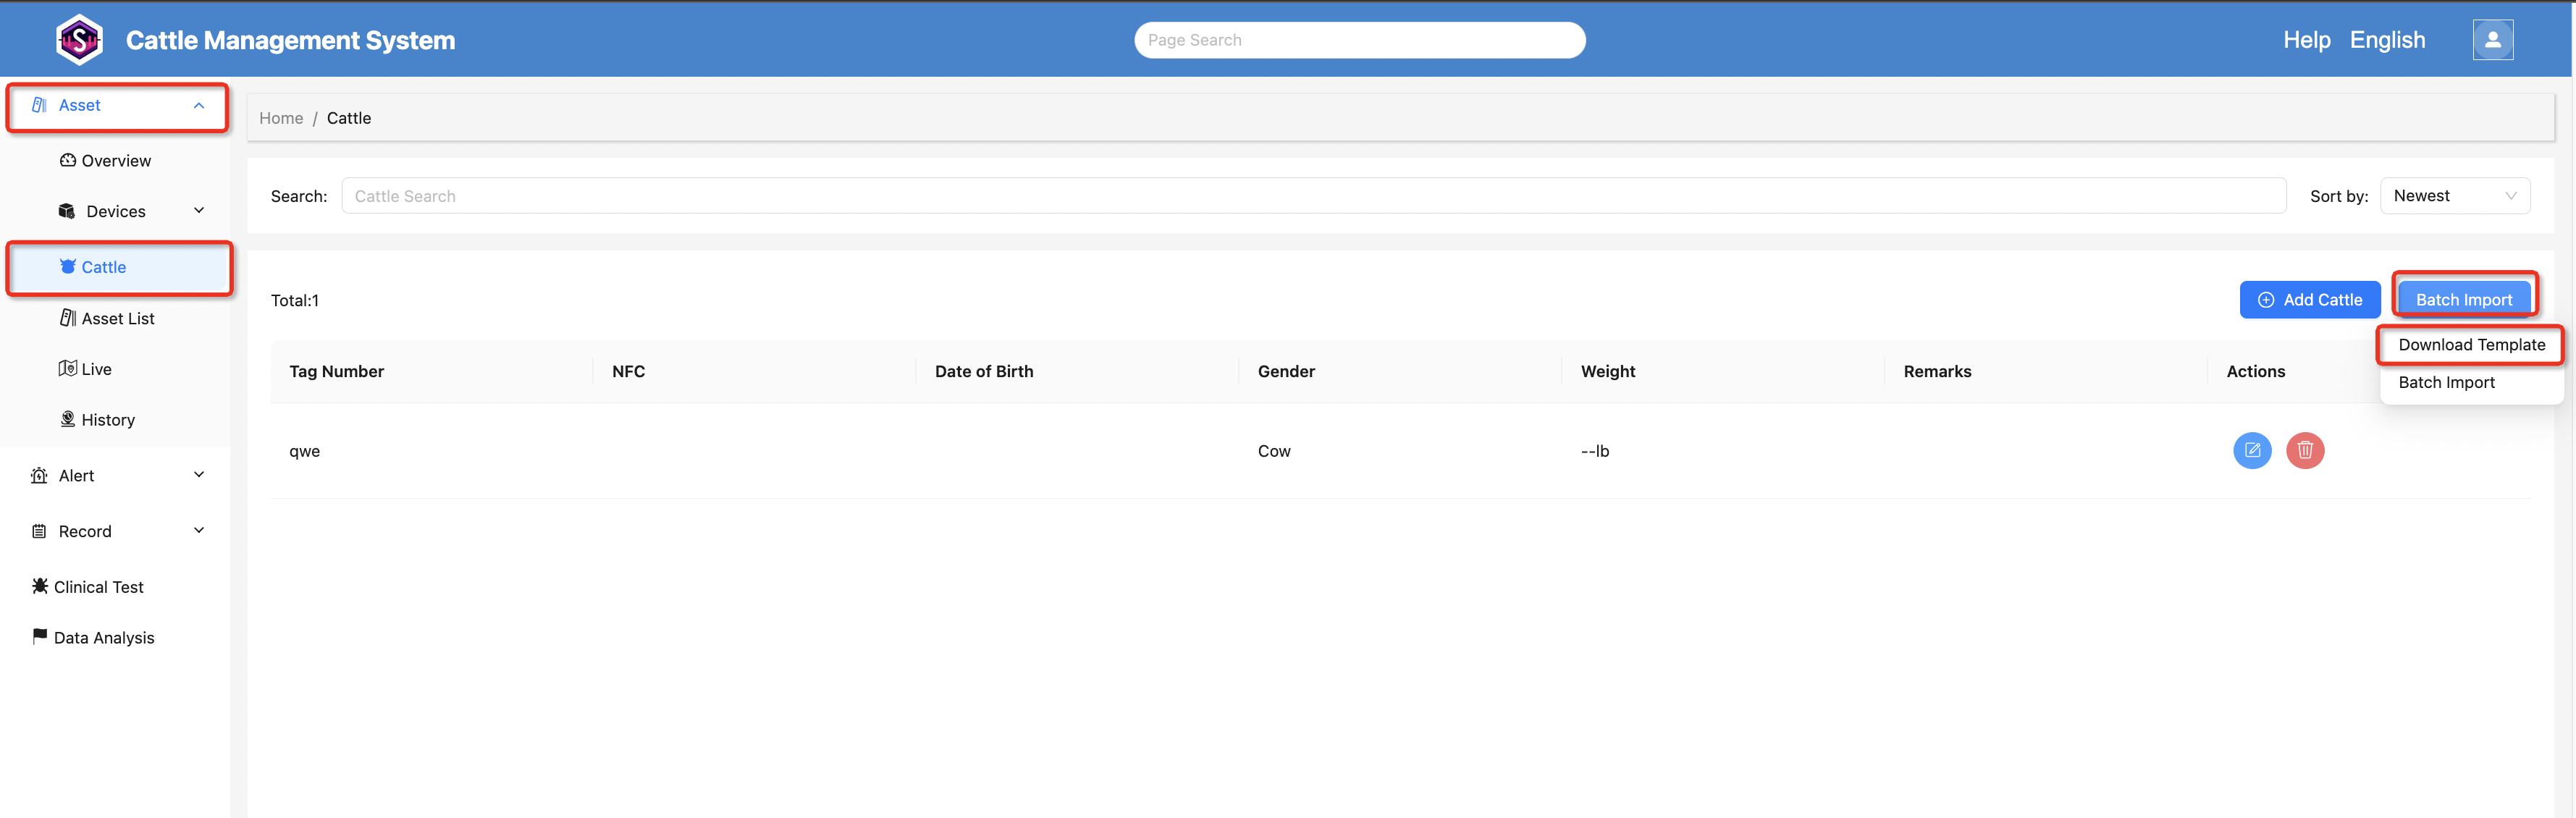Open Data Analysis page
The image size is (2576, 818).
[x=104, y=638]
